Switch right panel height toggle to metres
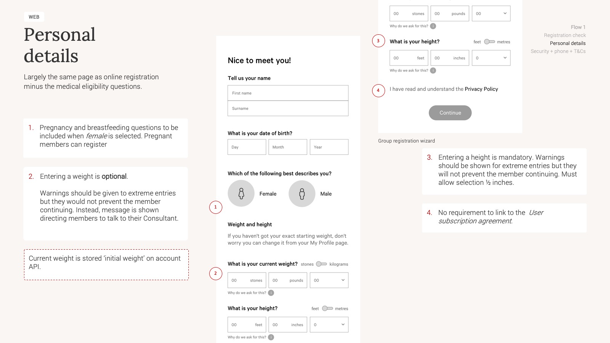610x343 pixels. (490, 42)
